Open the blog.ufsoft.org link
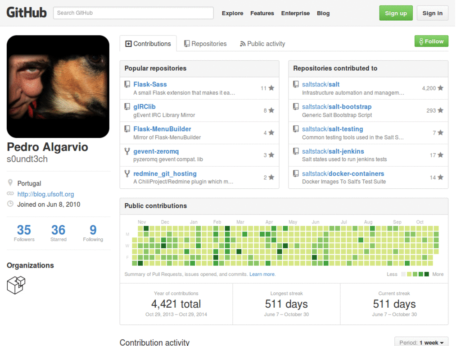461x346 pixels. point(45,194)
